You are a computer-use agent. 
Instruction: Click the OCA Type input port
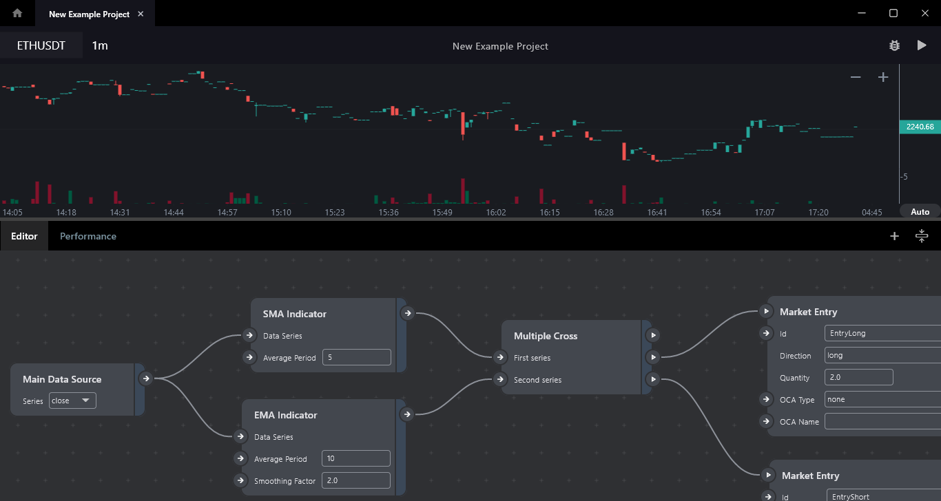click(x=766, y=399)
